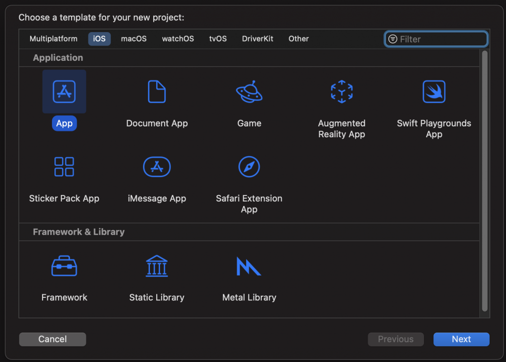Select the Sticker Pack App icon

click(64, 167)
